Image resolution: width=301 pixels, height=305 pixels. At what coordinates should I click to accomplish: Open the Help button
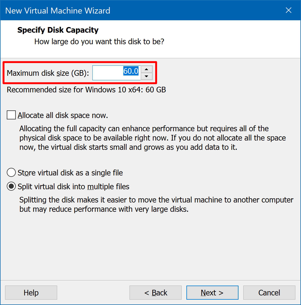(x=31, y=293)
